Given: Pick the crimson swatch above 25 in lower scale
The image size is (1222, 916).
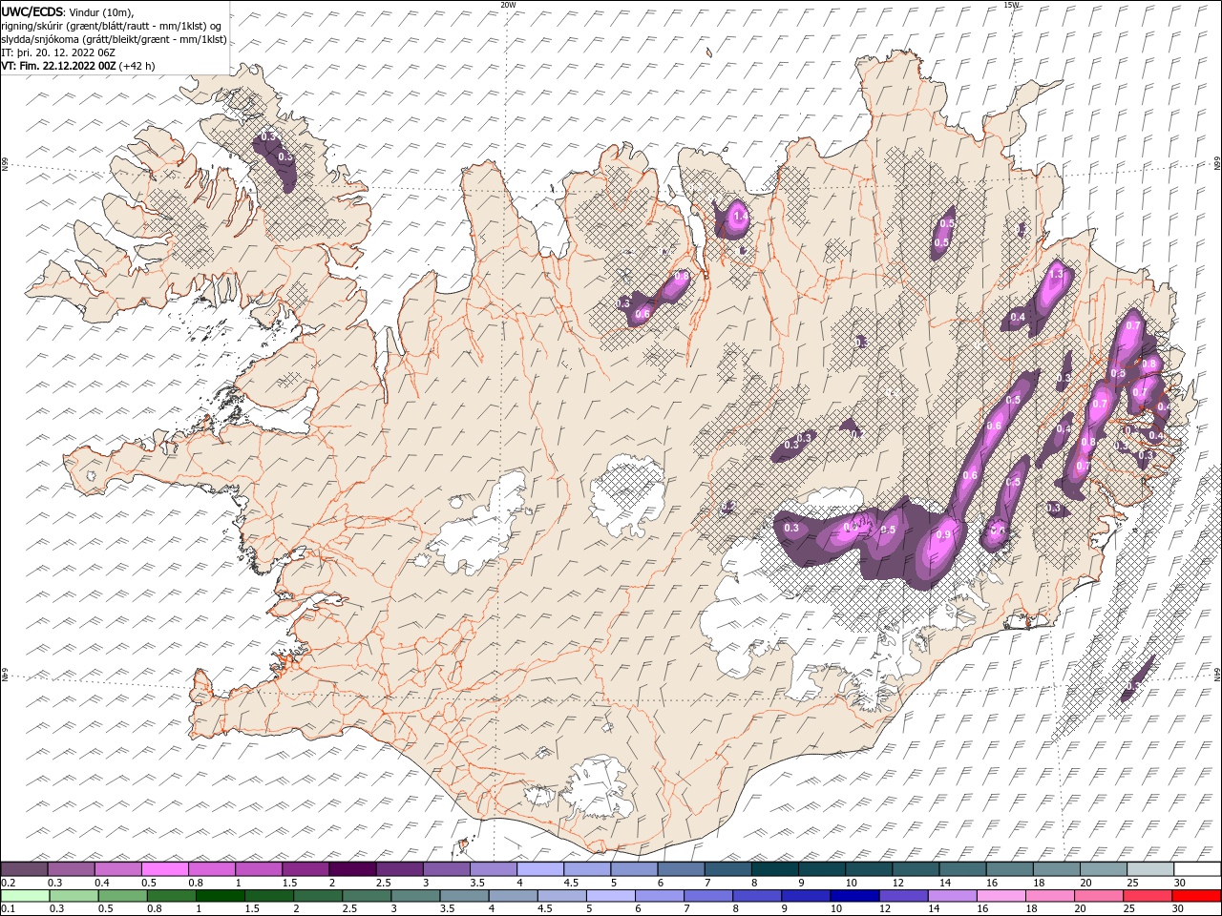Looking at the screenshot, I should coord(1148,896).
